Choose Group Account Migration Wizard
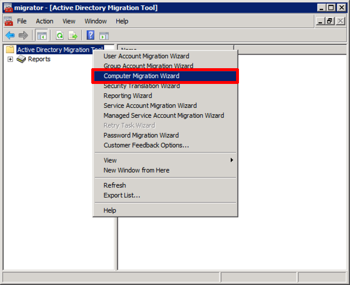Image resolution: width=350 pixels, height=285 pixels. [165, 65]
